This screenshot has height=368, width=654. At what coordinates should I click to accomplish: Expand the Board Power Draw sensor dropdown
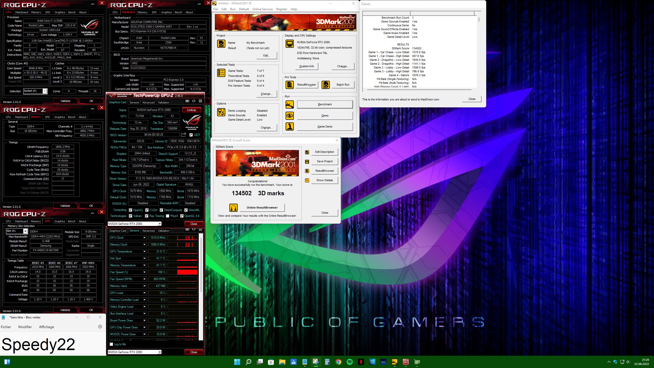144,320
